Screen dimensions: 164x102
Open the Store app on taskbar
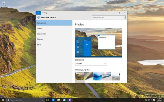point(64,100)
